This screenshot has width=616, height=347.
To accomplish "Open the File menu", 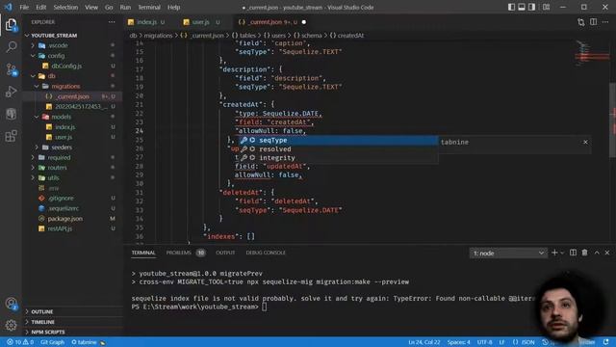I will (24, 7).
